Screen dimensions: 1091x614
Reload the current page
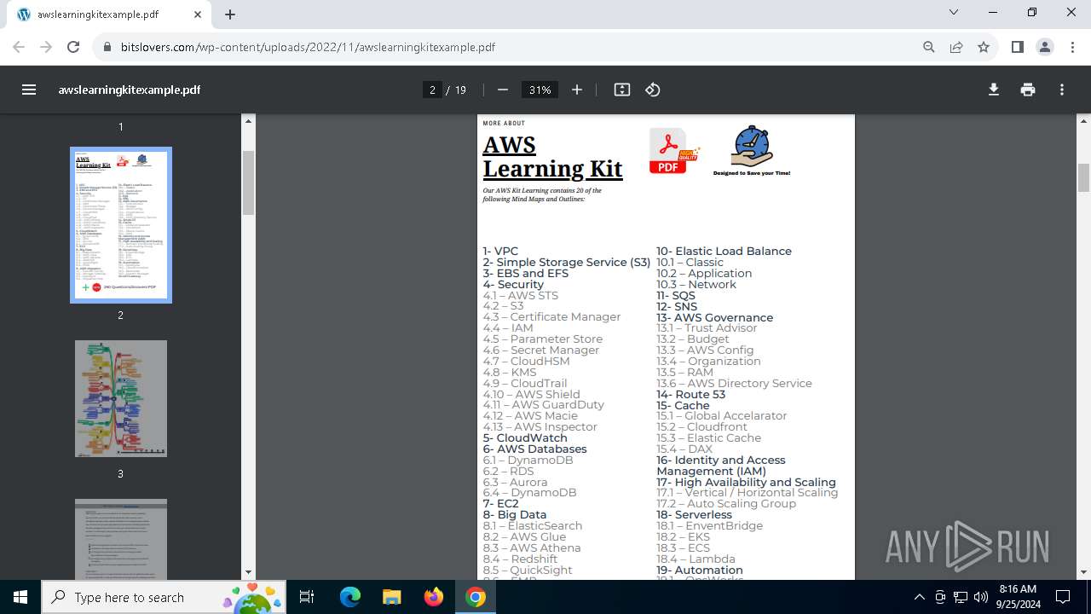[73, 47]
